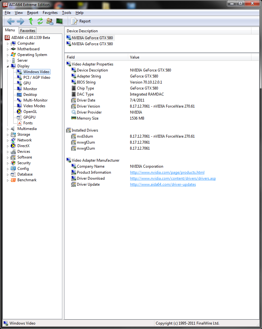
Task: Expand the Network tree node
Action: 8,140
